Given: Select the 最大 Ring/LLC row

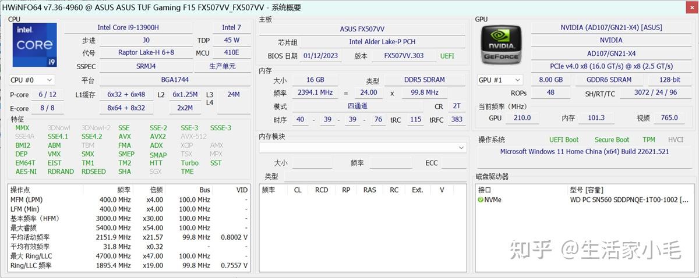Looking at the screenshot, I should tap(129, 256).
